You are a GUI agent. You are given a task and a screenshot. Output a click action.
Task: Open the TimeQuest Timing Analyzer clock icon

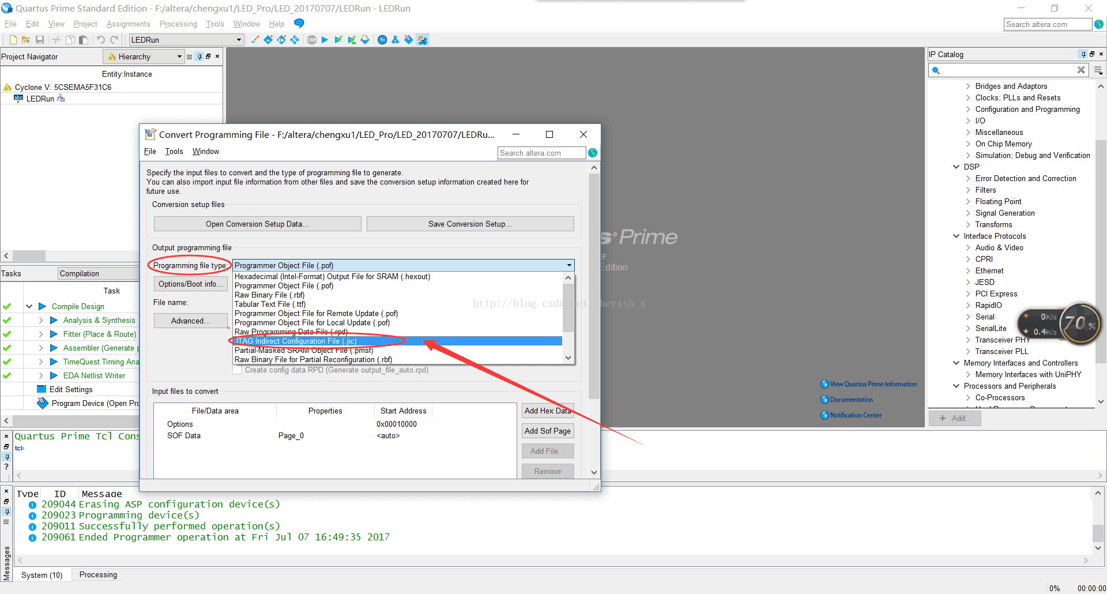point(382,40)
